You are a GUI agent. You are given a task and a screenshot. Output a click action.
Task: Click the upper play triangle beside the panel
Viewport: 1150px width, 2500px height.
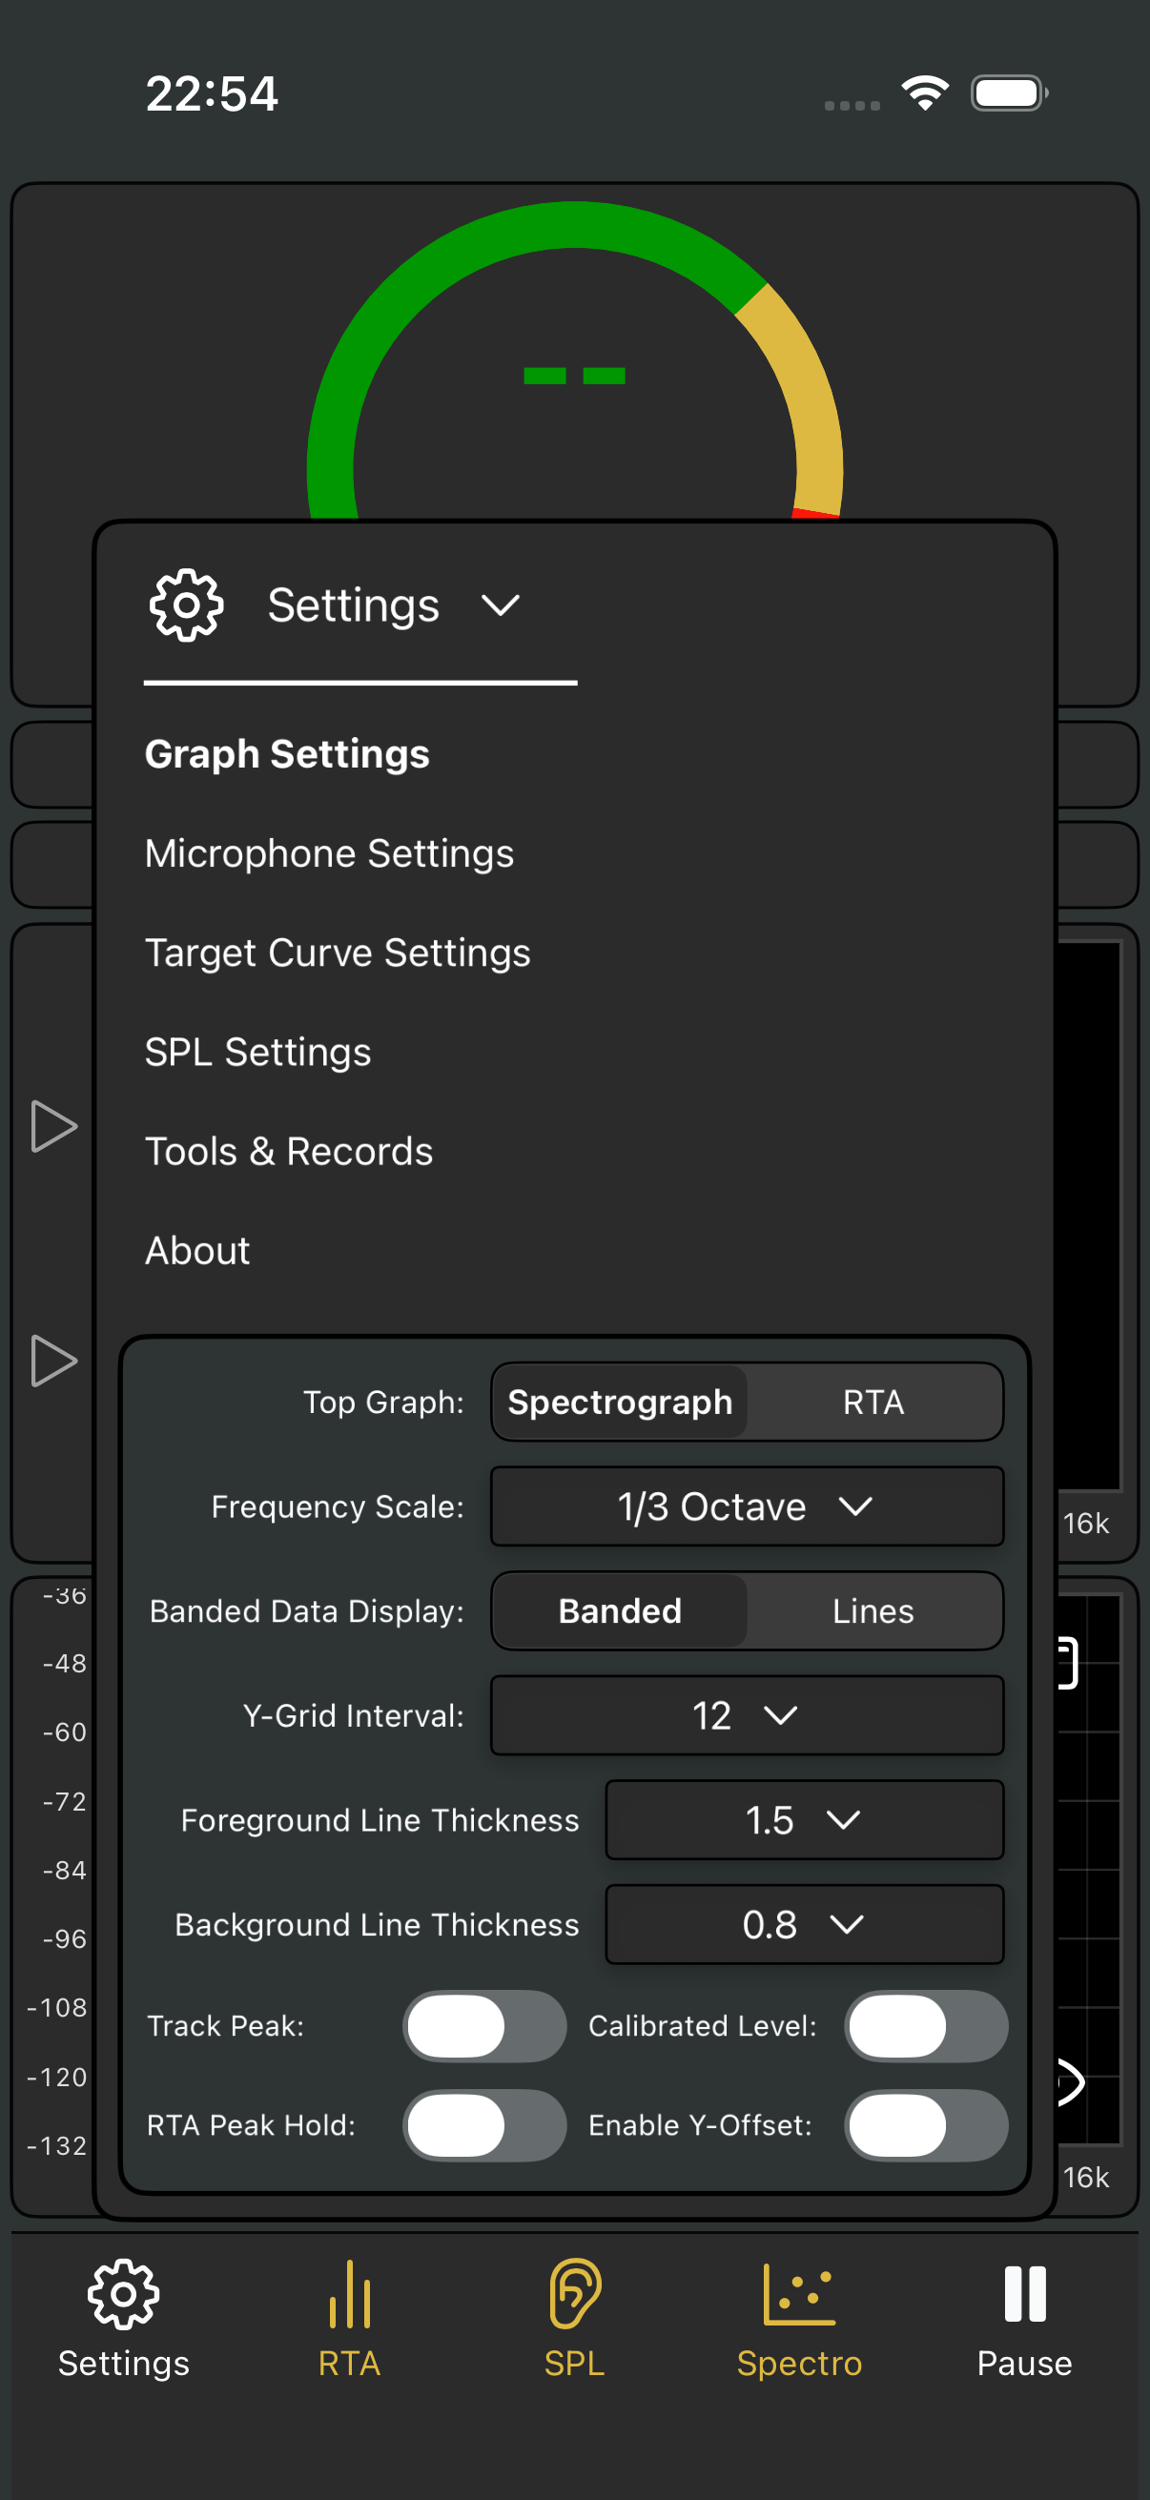[x=53, y=1126]
